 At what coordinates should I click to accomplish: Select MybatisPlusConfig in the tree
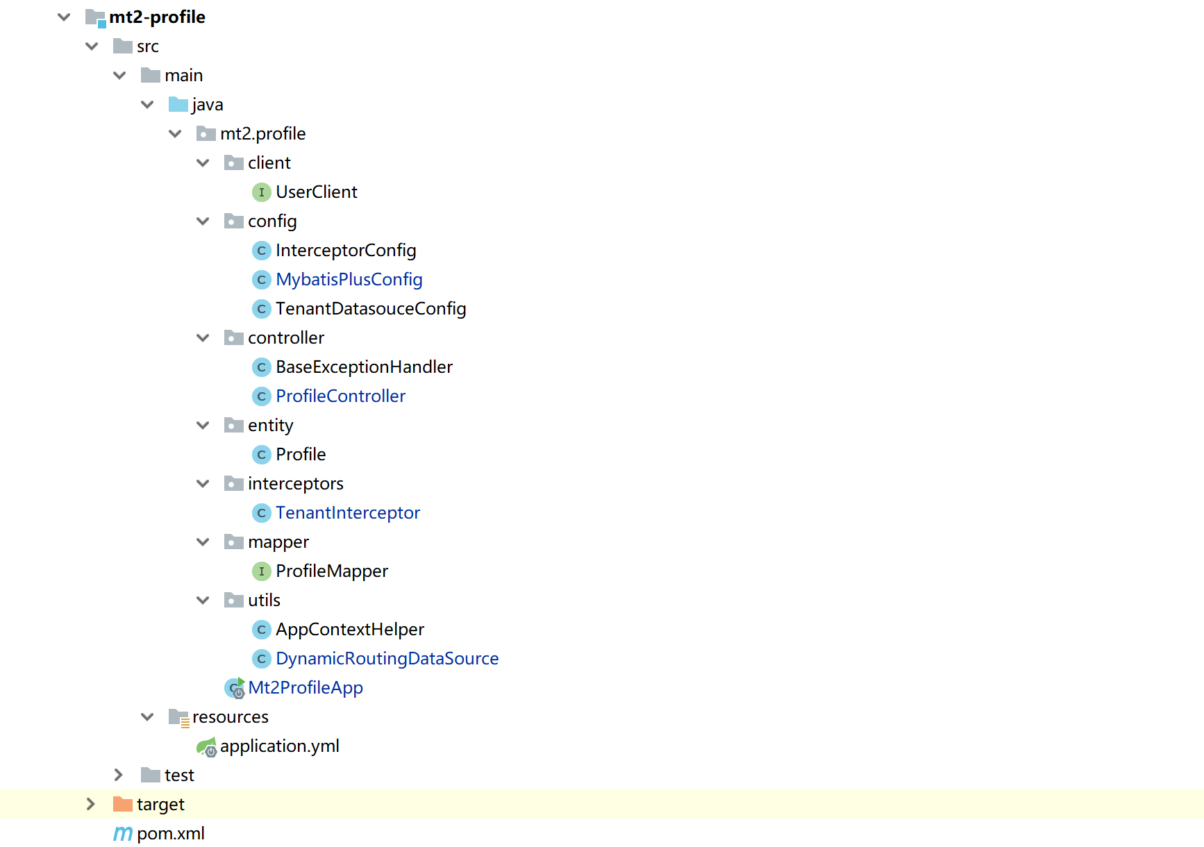tap(349, 279)
